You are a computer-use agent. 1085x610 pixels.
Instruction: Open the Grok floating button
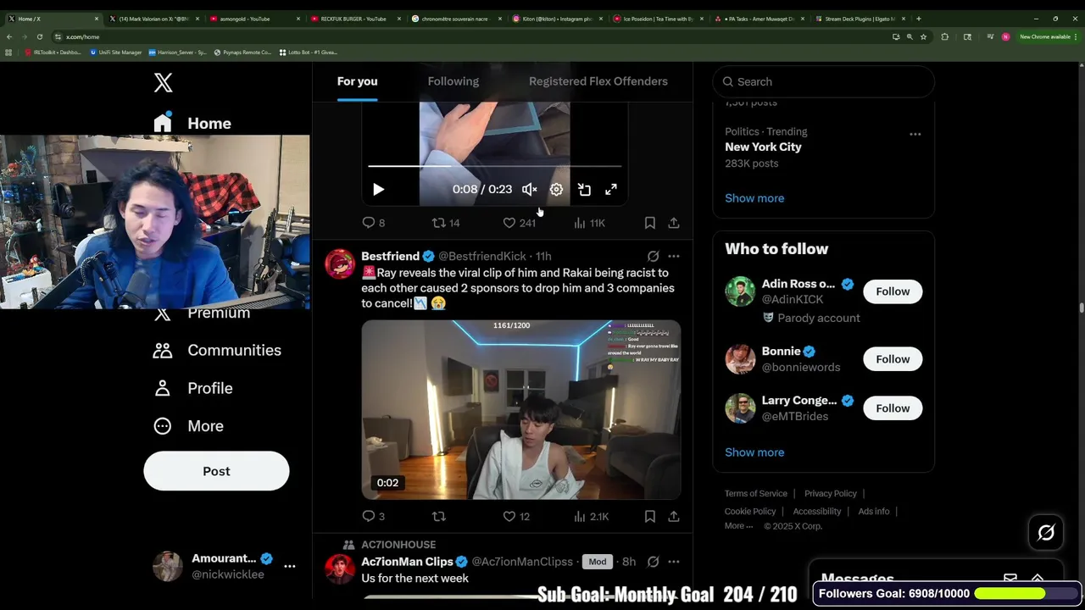(1046, 533)
